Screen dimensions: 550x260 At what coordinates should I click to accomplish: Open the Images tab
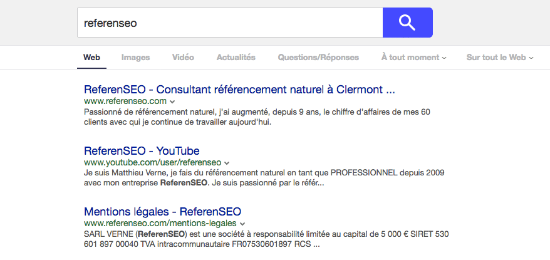pos(135,57)
